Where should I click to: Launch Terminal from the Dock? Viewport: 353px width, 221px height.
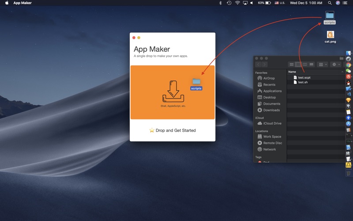(348, 135)
